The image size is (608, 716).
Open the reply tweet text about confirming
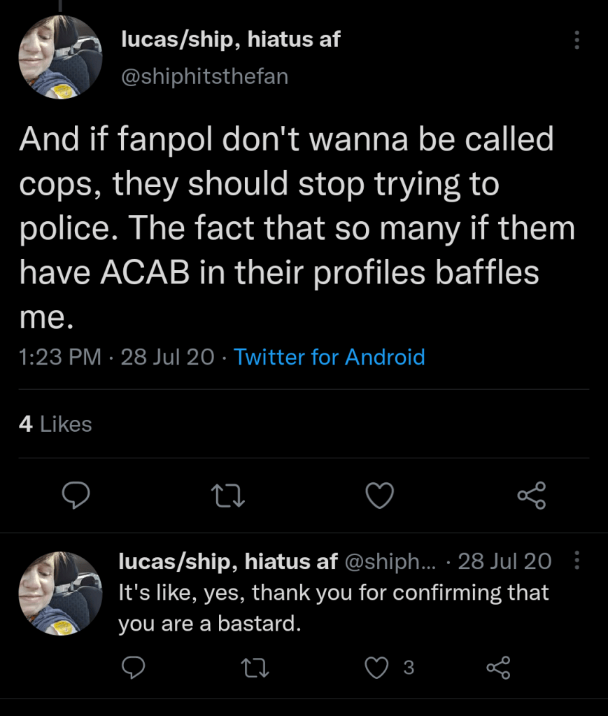[x=333, y=608]
